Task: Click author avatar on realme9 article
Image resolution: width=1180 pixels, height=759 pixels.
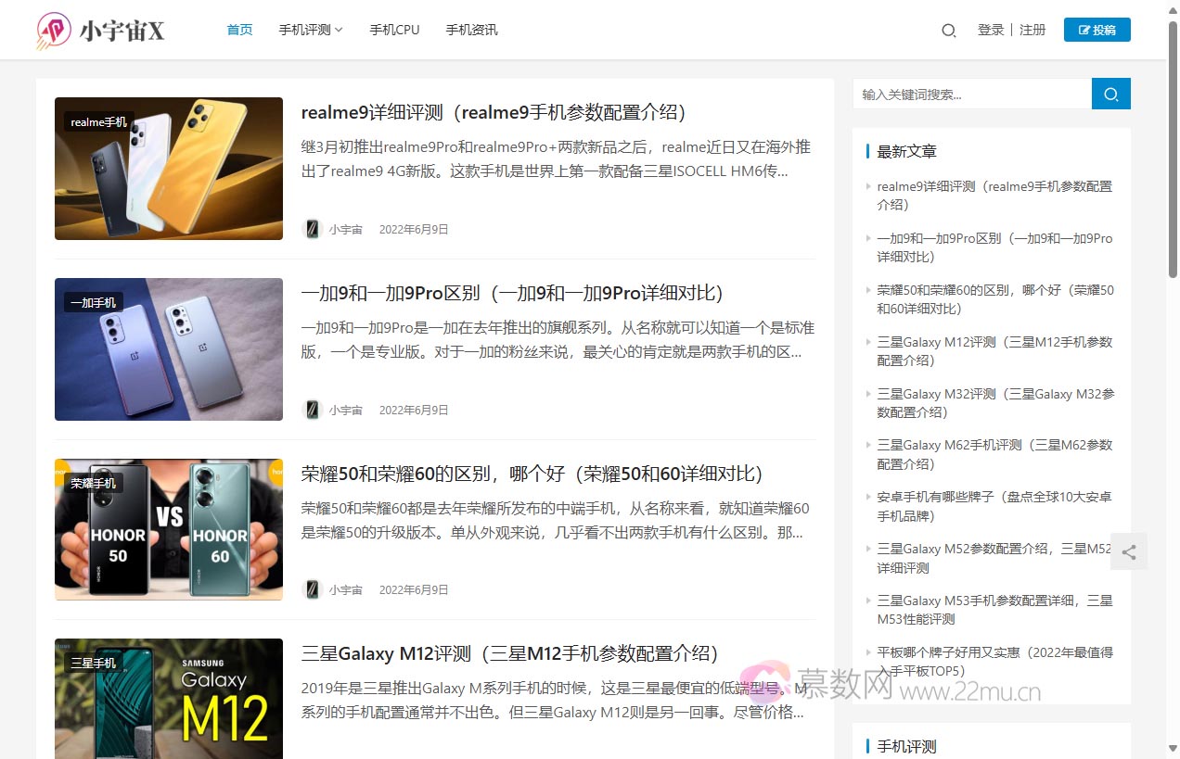Action: (x=313, y=229)
